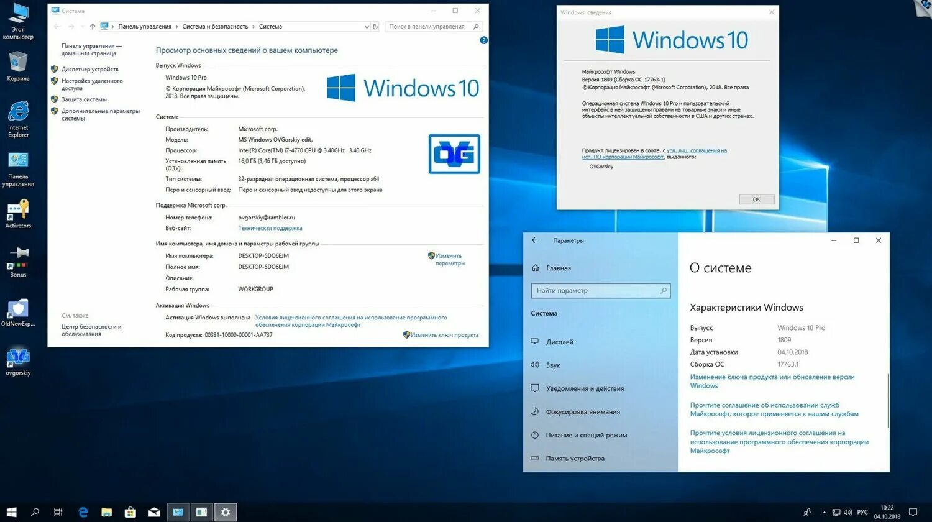
Task: Open Центр безопасности и обслуживания link
Action: point(91,330)
